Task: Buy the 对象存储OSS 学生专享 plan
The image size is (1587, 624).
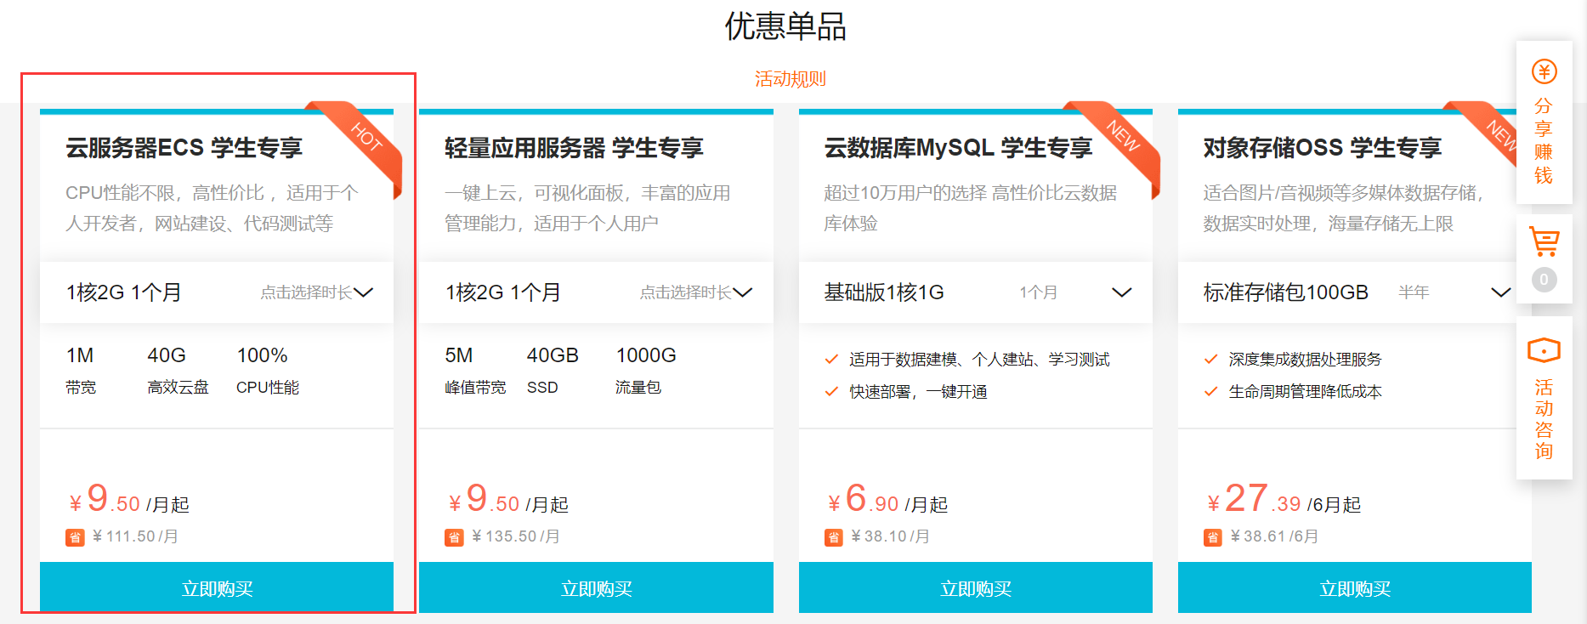Action: (x=1355, y=587)
